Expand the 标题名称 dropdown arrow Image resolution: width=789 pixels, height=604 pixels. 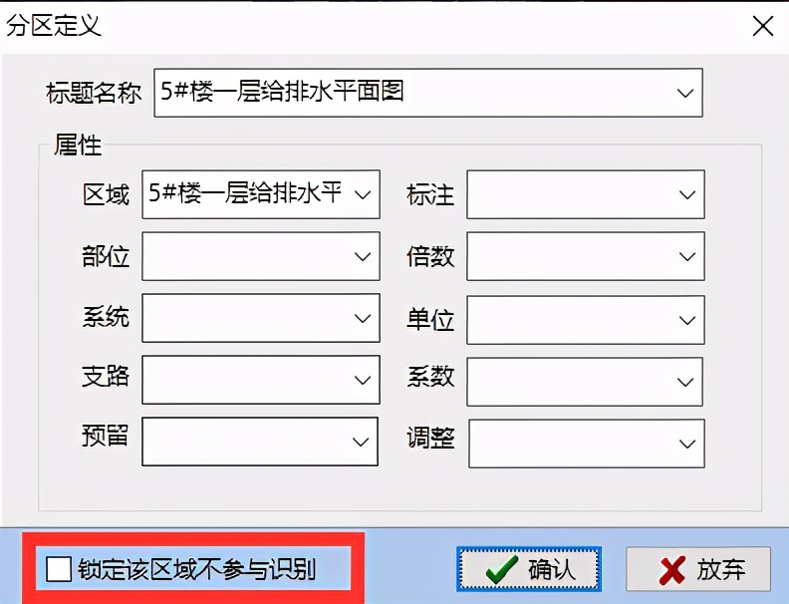pos(684,93)
